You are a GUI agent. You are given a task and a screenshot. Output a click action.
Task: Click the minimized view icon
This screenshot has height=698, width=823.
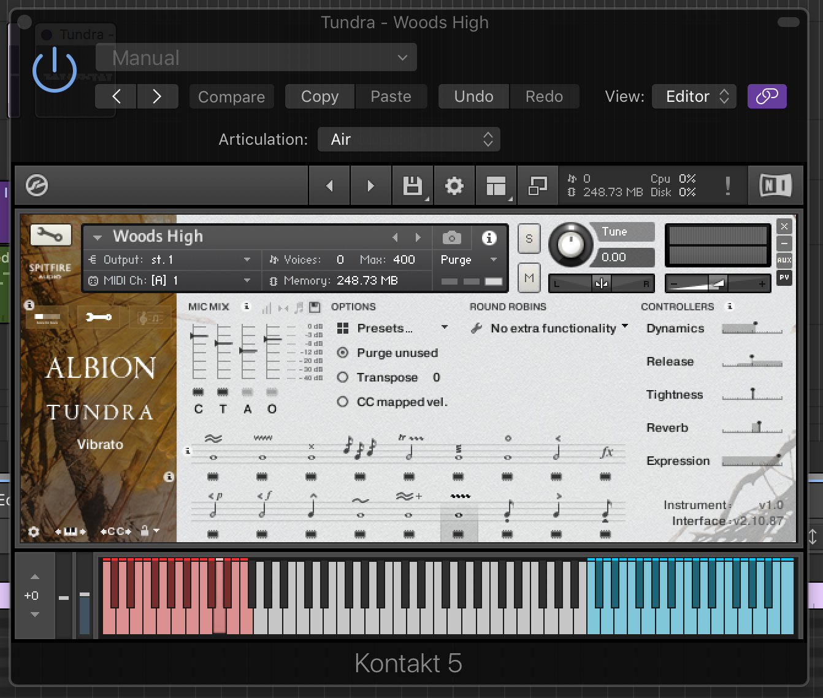(538, 185)
